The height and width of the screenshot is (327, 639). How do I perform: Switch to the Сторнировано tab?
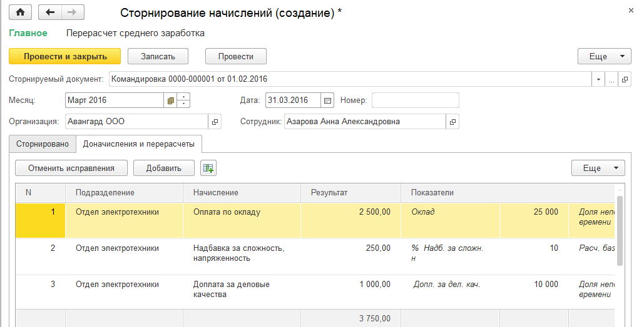pyautogui.click(x=43, y=144)
